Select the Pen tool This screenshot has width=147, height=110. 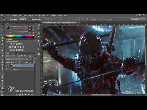2,68
